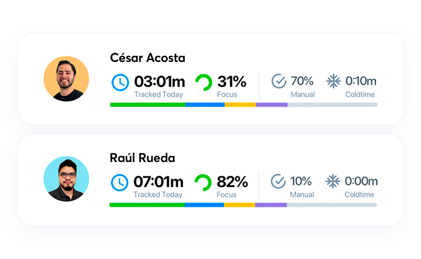Select the César Acosta name heading
Viewport: 421px width, 259px height.
pos(148,58)
